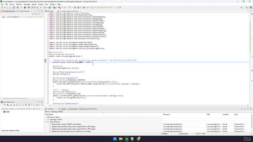
Task: Open the Debug launch dropdown arrow
Action: click(x=47, y=7)
